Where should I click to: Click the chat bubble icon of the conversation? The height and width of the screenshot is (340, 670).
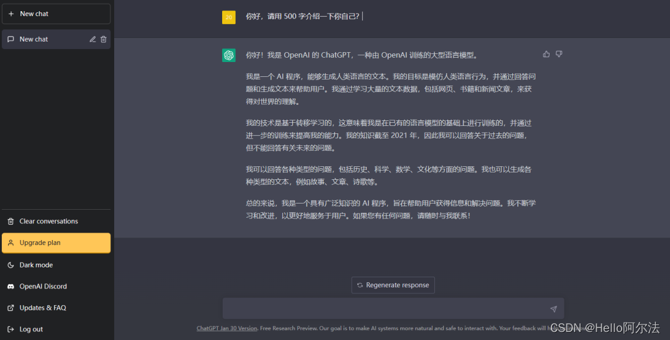coord(11,39)
